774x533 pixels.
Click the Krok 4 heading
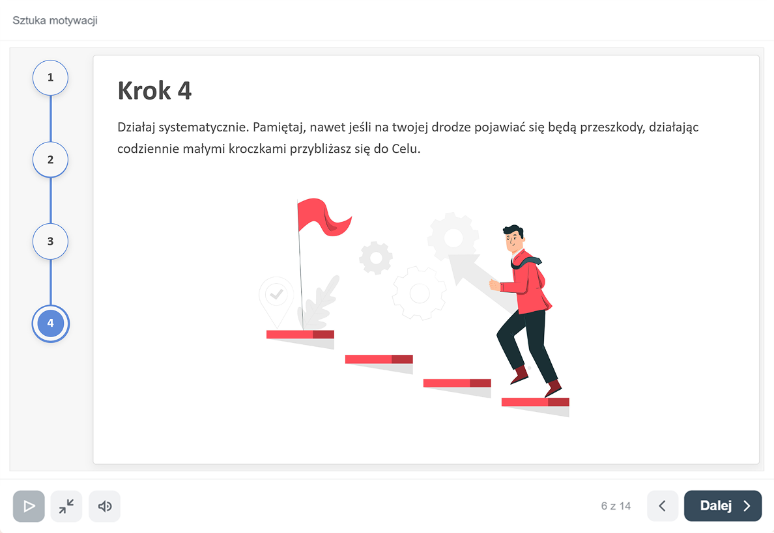pos(154,90)
